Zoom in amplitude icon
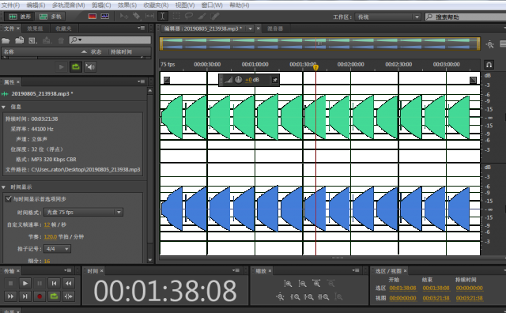This screenshot has width=506, height=313. point(288,284)
